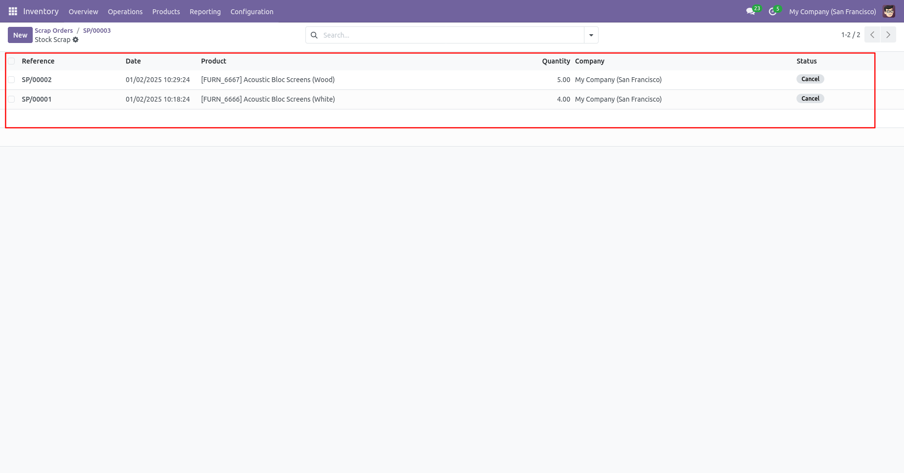Open the Stock Scrap gear settings
The height and width of the screenshot is (473, 904).
(x=76, y=40)
